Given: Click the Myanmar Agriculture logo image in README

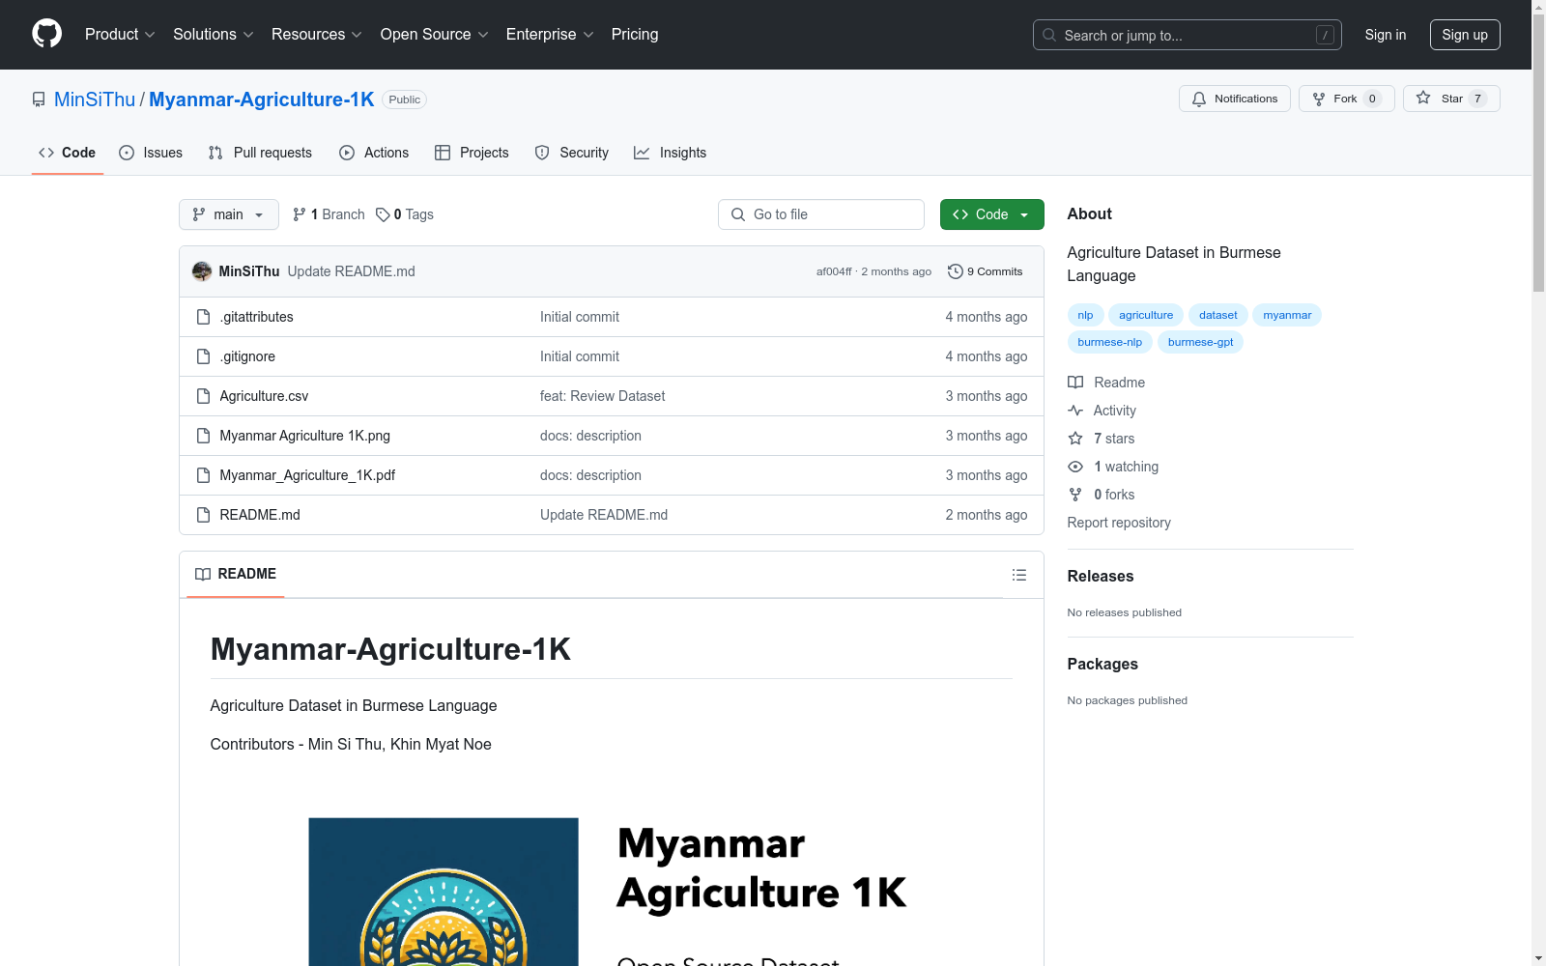Looking at the screenshot, I should 444,892.
